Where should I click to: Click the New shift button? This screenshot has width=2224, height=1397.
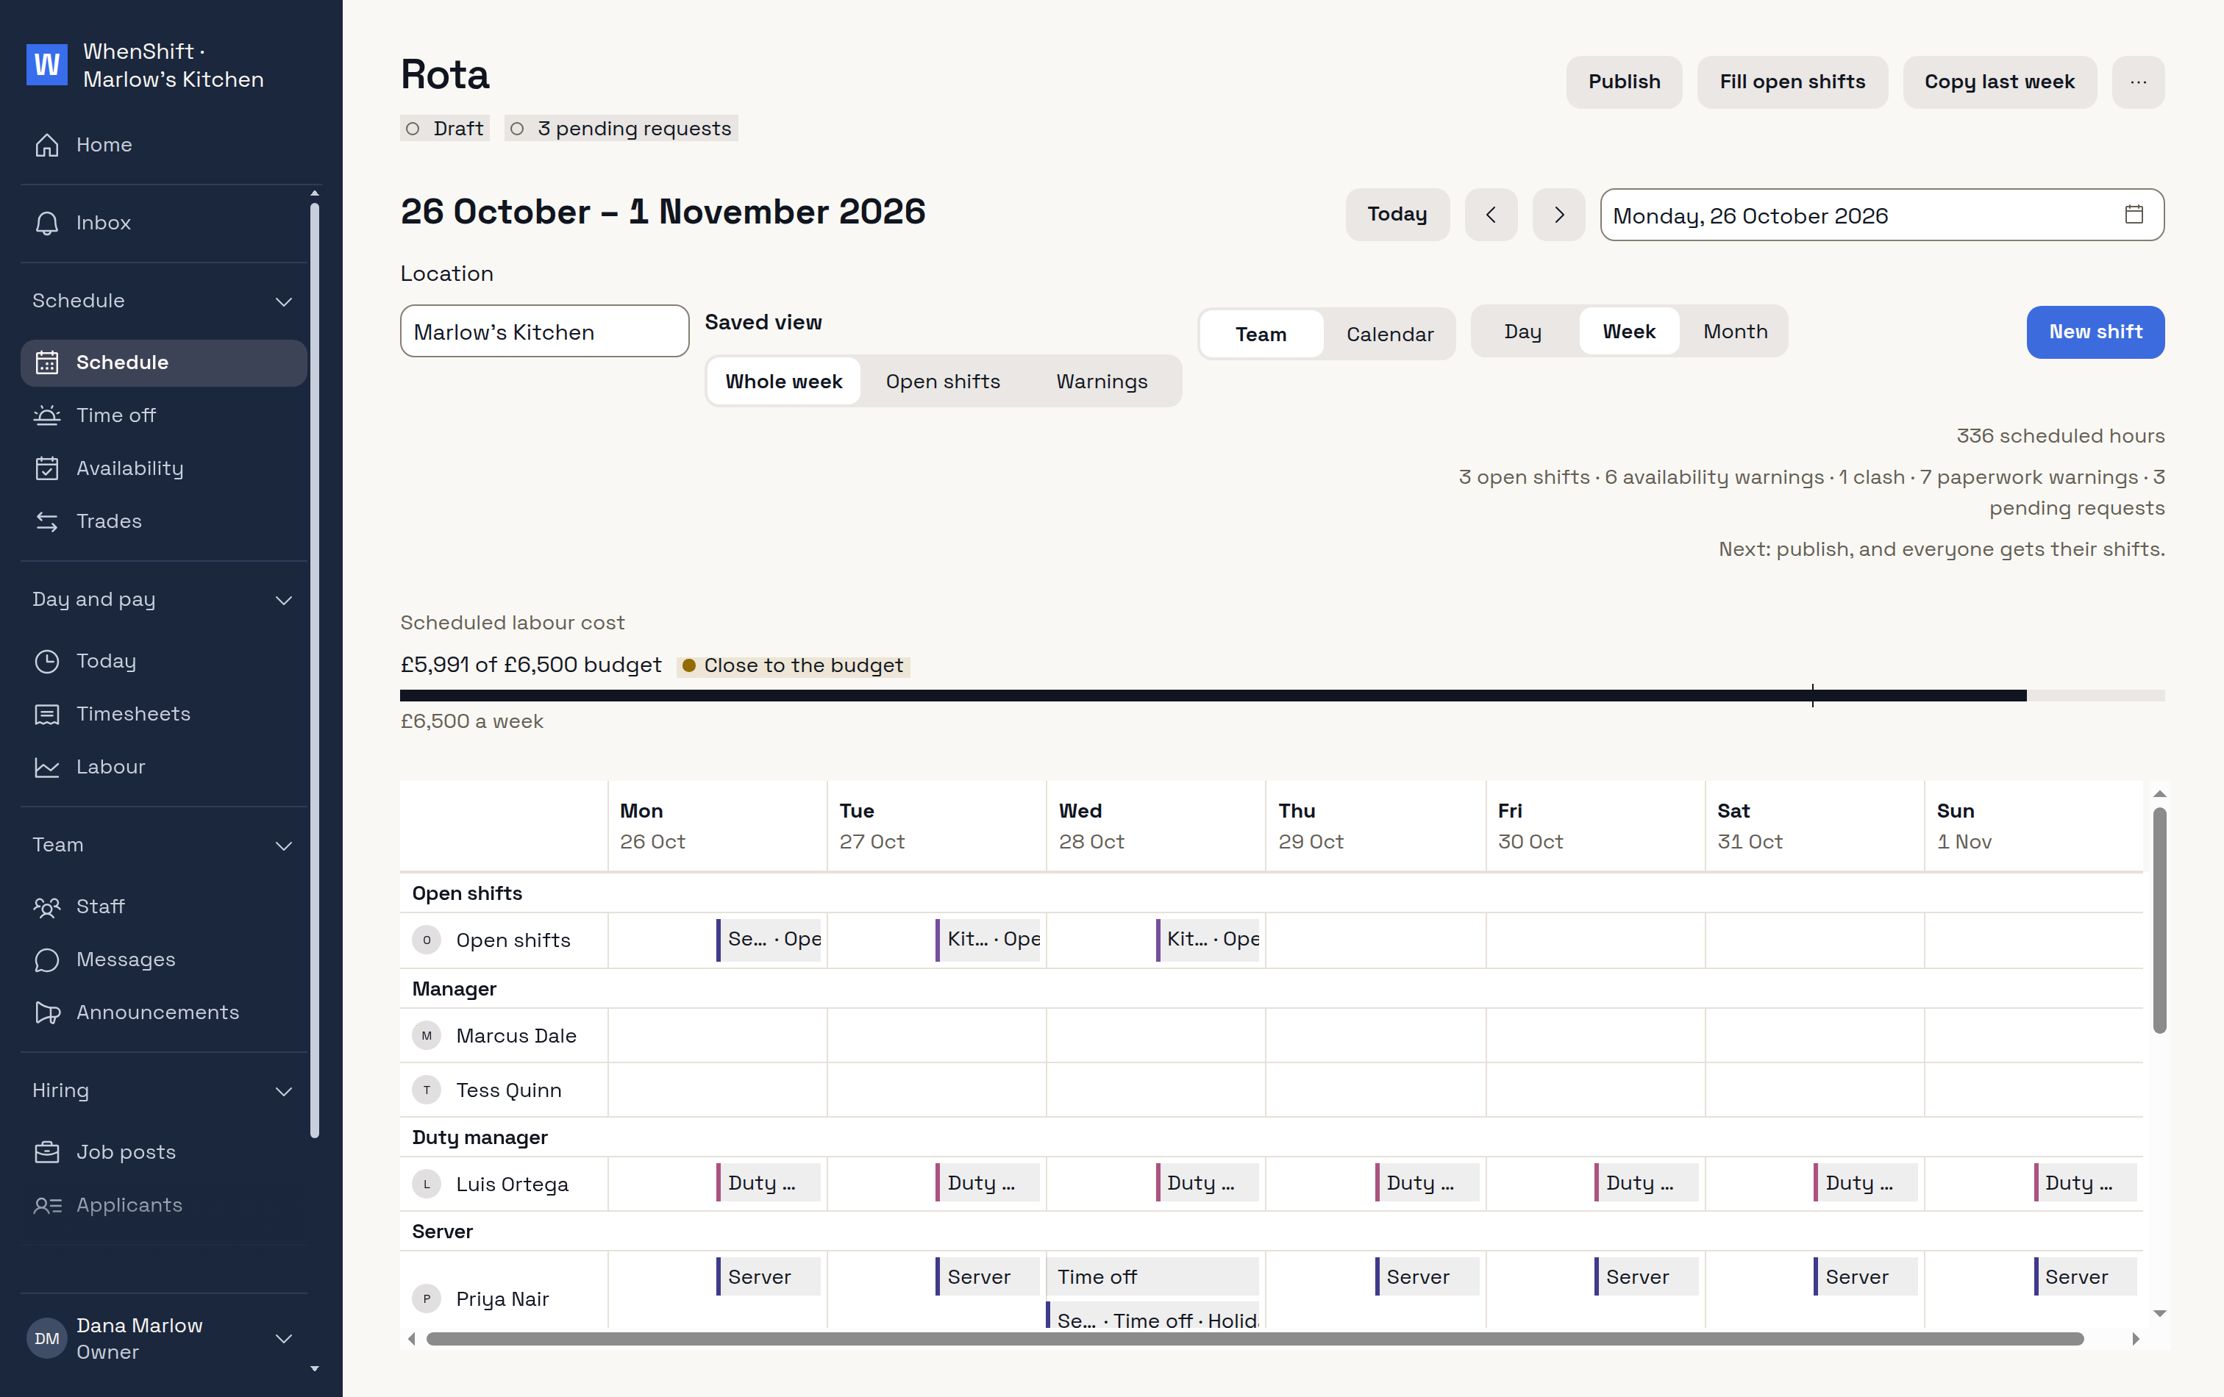[2095, 332]
